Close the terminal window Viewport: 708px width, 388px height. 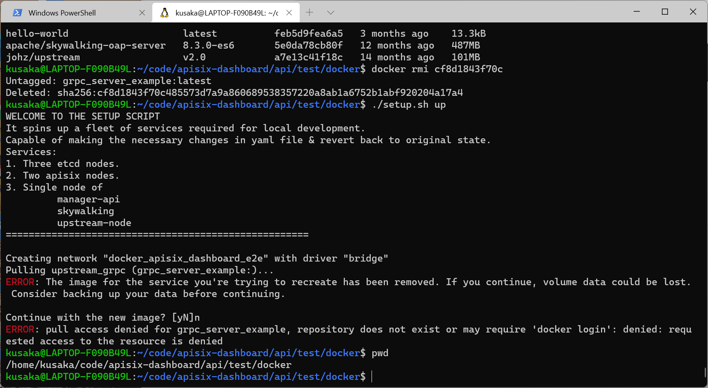[x=693, y=12]
